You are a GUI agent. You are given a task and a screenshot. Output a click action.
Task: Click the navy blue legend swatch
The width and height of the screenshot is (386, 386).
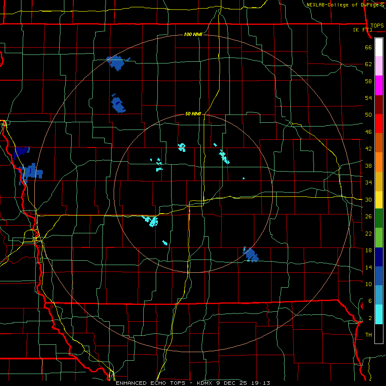coord(379,257)
